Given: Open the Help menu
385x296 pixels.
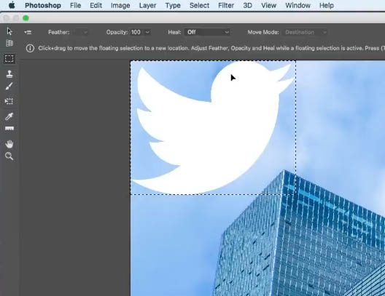Looking at the screenshot, I should point(327,5).
